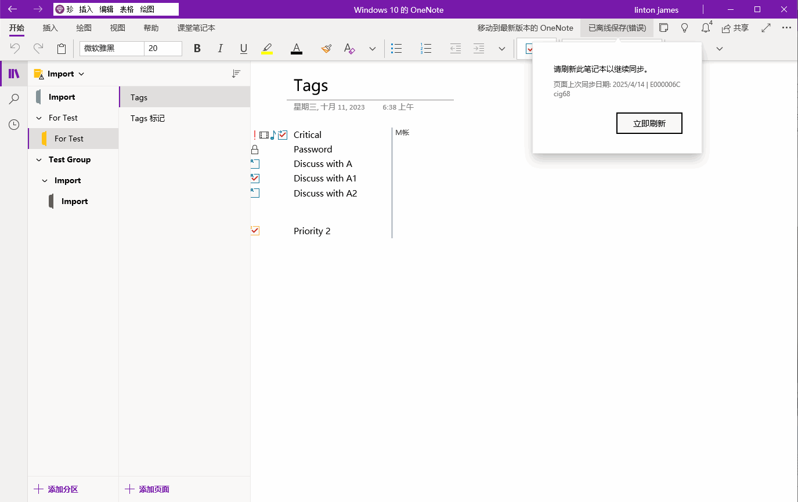Toggle the checkbox beside Discuss with A1
The image size is (798, 502).
pyautogui.click(x=255, y=179)
